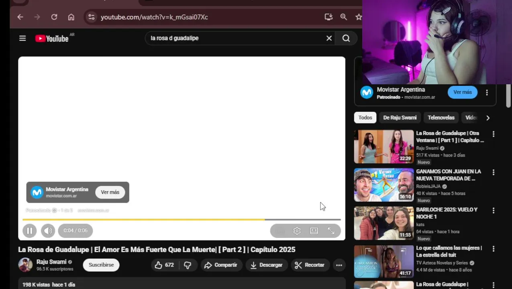This screenshot has height=289, width=512.
Task: Share the video via Compartir
Action: coord(221,265)
